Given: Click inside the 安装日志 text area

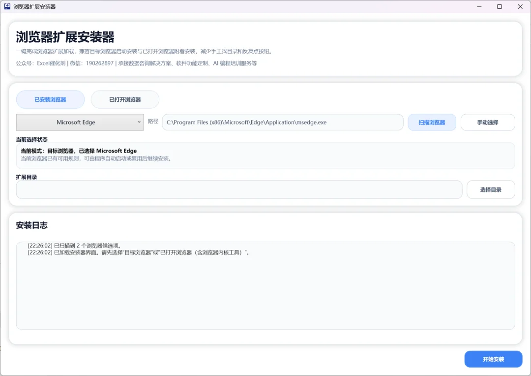Looking at the screenshot, I should [265, 285].
